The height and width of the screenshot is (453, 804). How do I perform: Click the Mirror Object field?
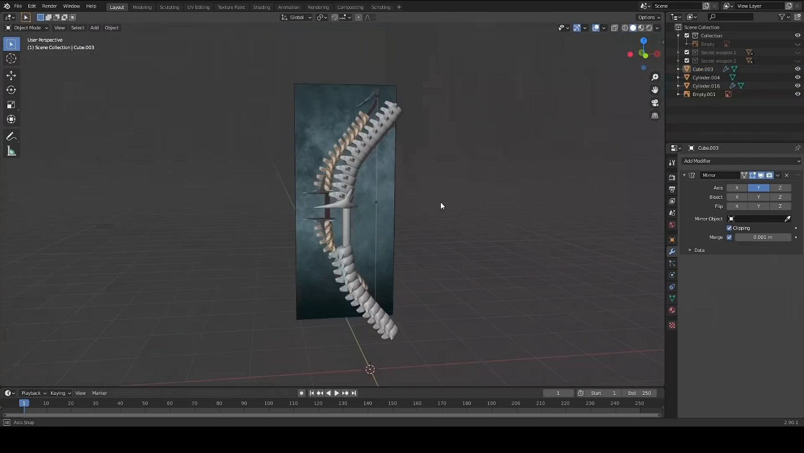pos(757,219)
